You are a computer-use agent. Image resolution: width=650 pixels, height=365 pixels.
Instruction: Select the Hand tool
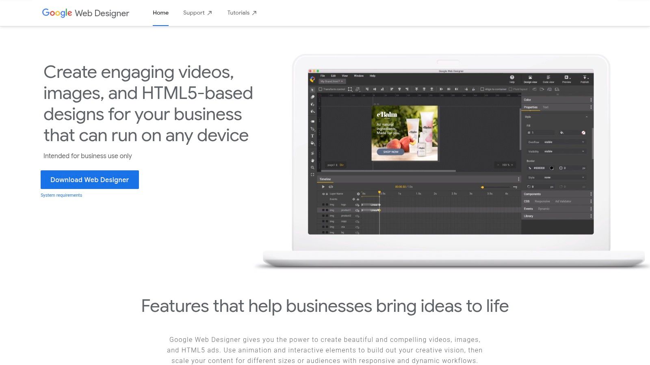[312, 160]
